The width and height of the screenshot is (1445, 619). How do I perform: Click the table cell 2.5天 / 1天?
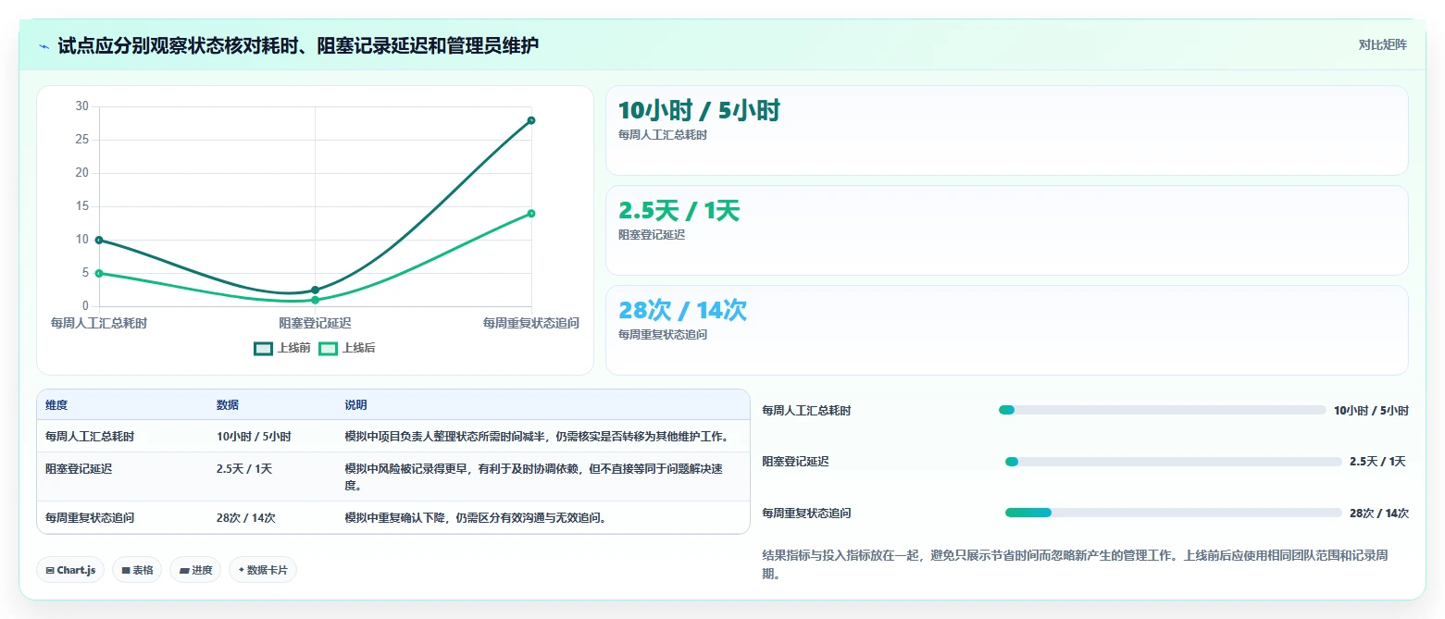coord(244,469)
